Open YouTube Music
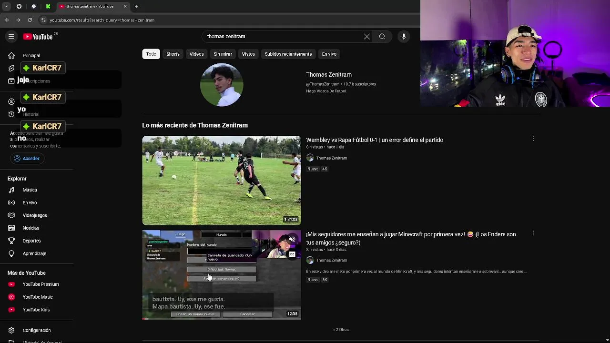 pos(37,297)
